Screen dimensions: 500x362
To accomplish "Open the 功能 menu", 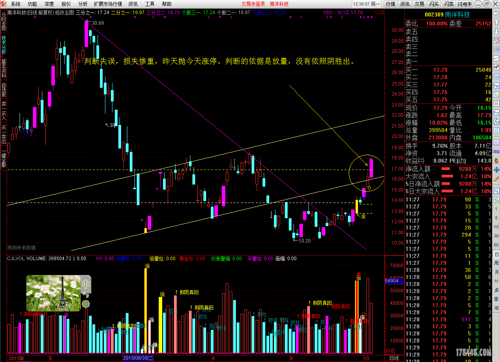I will pyautogui.click(x=33, y=4).
